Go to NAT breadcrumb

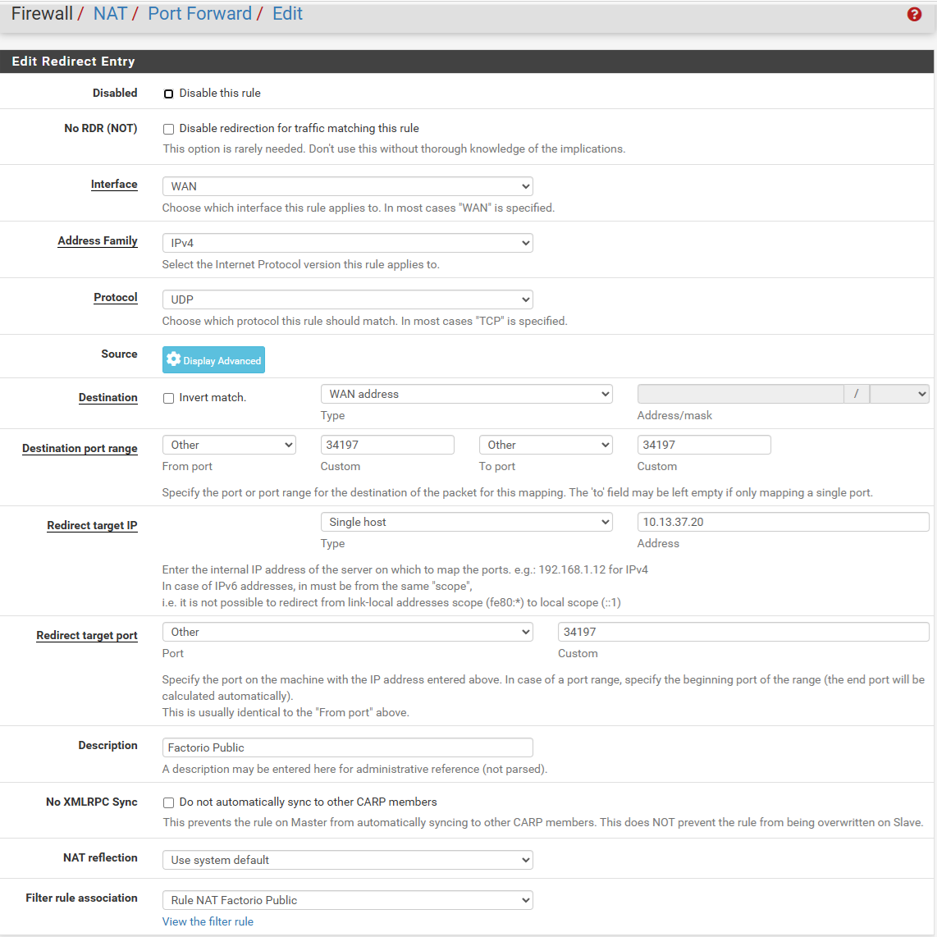(110, 14)
